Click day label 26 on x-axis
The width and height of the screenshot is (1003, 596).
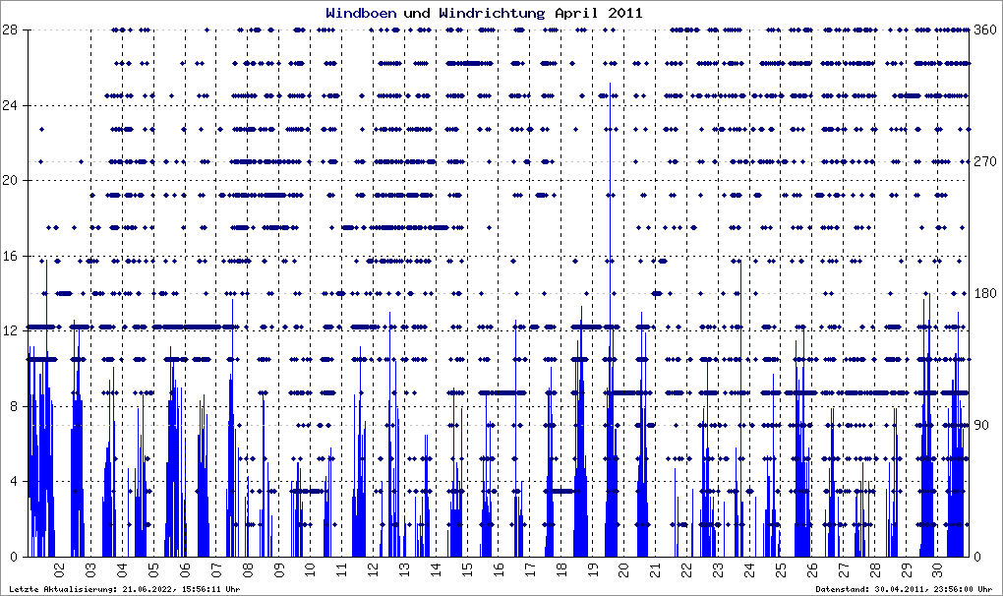[811, 569]
